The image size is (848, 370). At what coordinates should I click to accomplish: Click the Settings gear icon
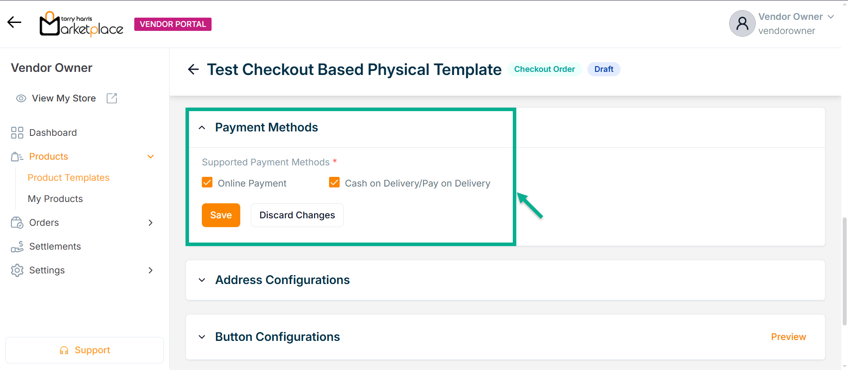click(17, 270)
